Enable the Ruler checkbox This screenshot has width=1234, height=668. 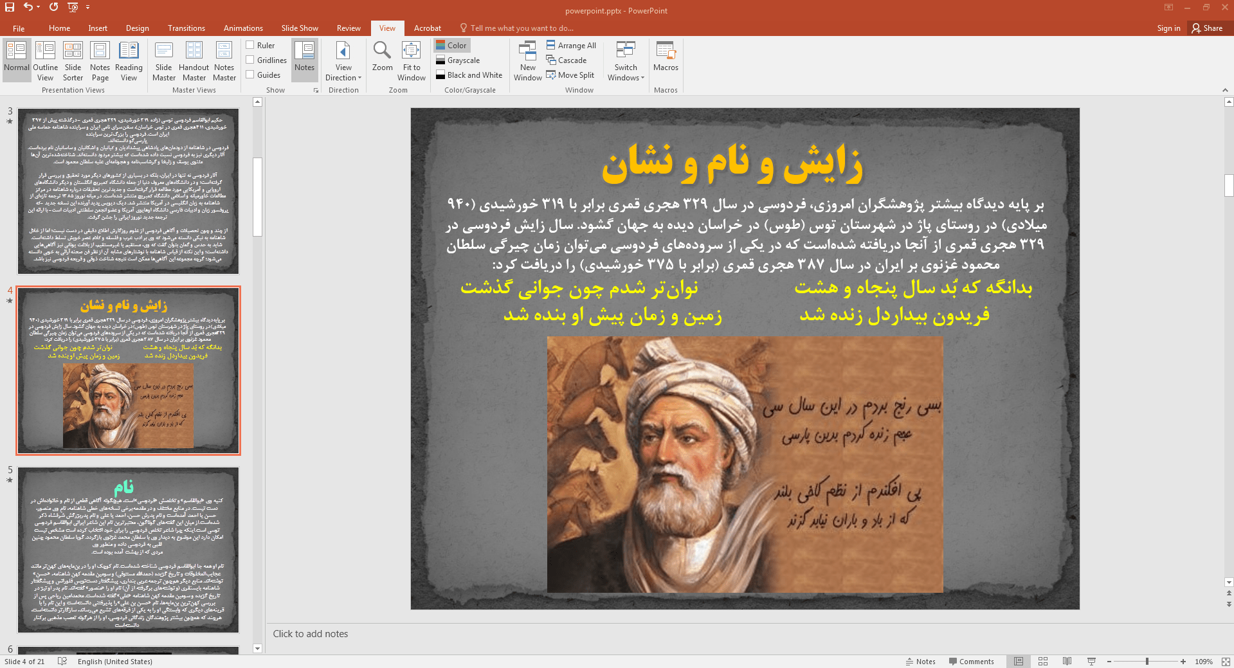[x=260, y=45]
